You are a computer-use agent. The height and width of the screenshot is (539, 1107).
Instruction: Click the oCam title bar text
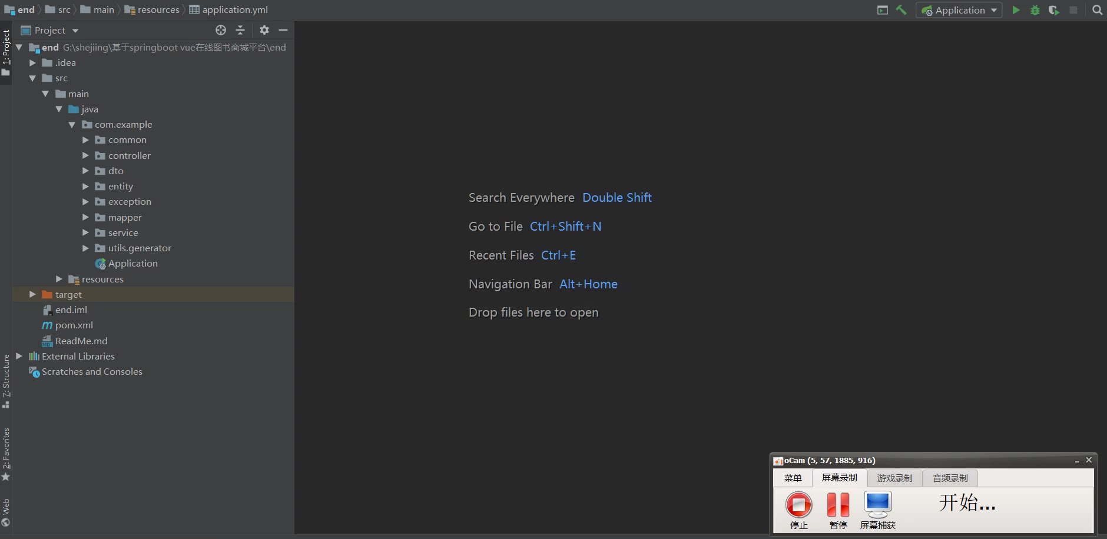[x=830, y=460]
